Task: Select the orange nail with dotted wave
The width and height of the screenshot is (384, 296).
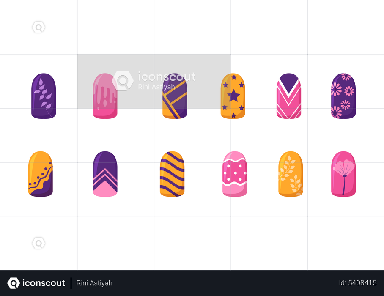Action: [41, 174]
